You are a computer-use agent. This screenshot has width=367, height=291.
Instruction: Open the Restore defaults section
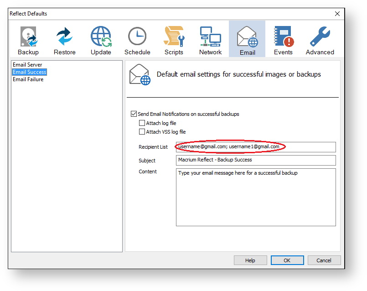coord(65,39)
